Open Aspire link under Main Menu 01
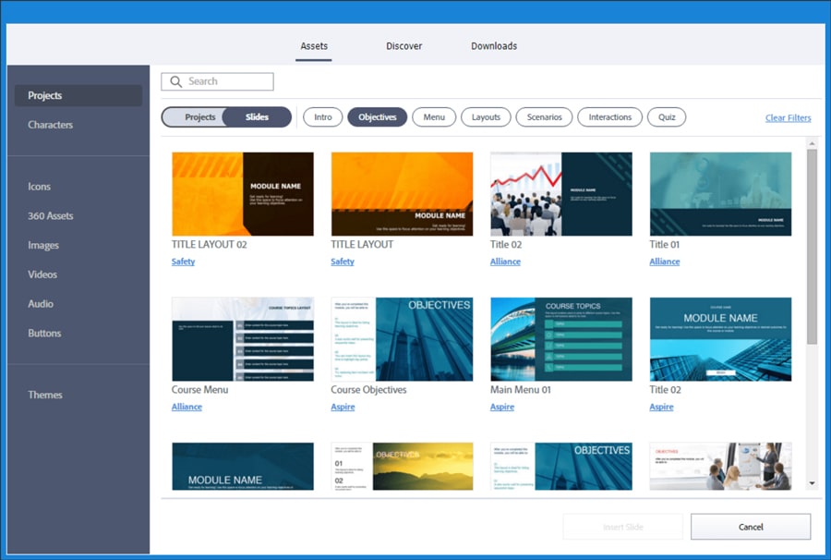The width and height of the screenshot is (831, 560). tap(502, 407)
